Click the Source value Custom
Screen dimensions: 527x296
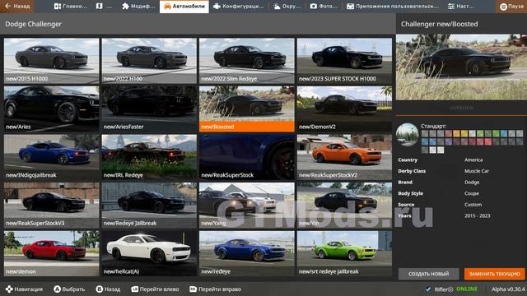(473, 205)
